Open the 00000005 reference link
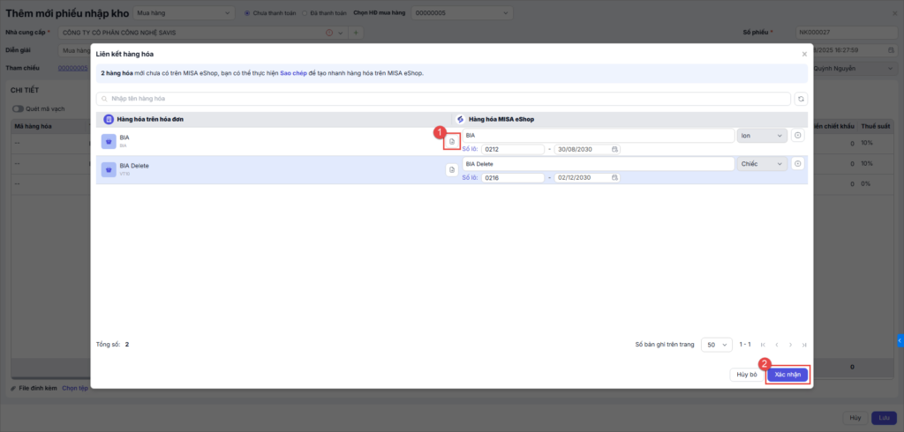 point(72,69)
